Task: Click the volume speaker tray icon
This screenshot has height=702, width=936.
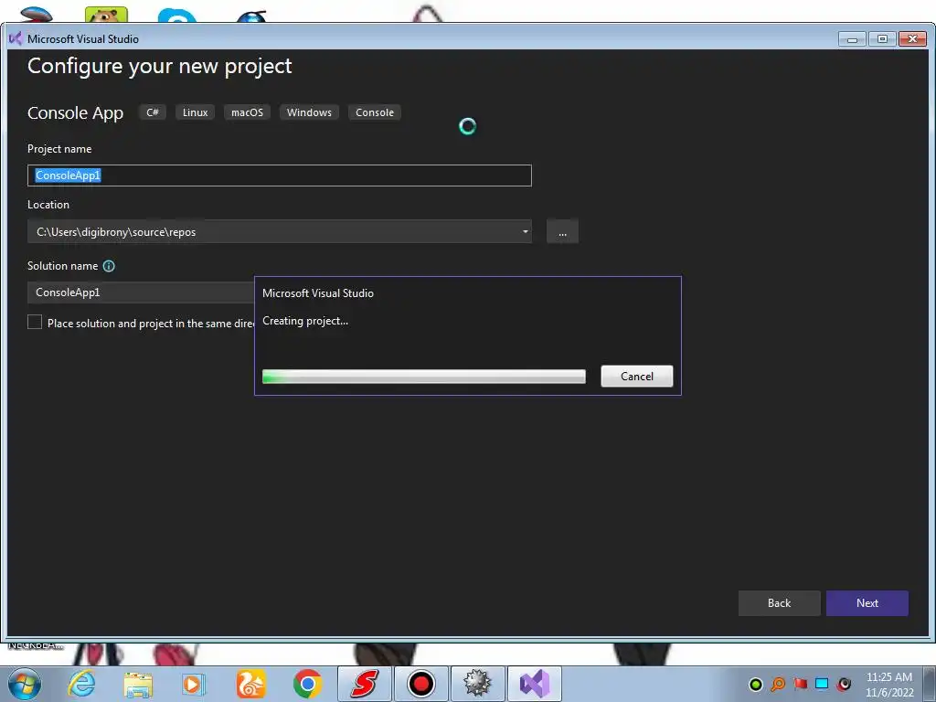Action: coord(844,684)
